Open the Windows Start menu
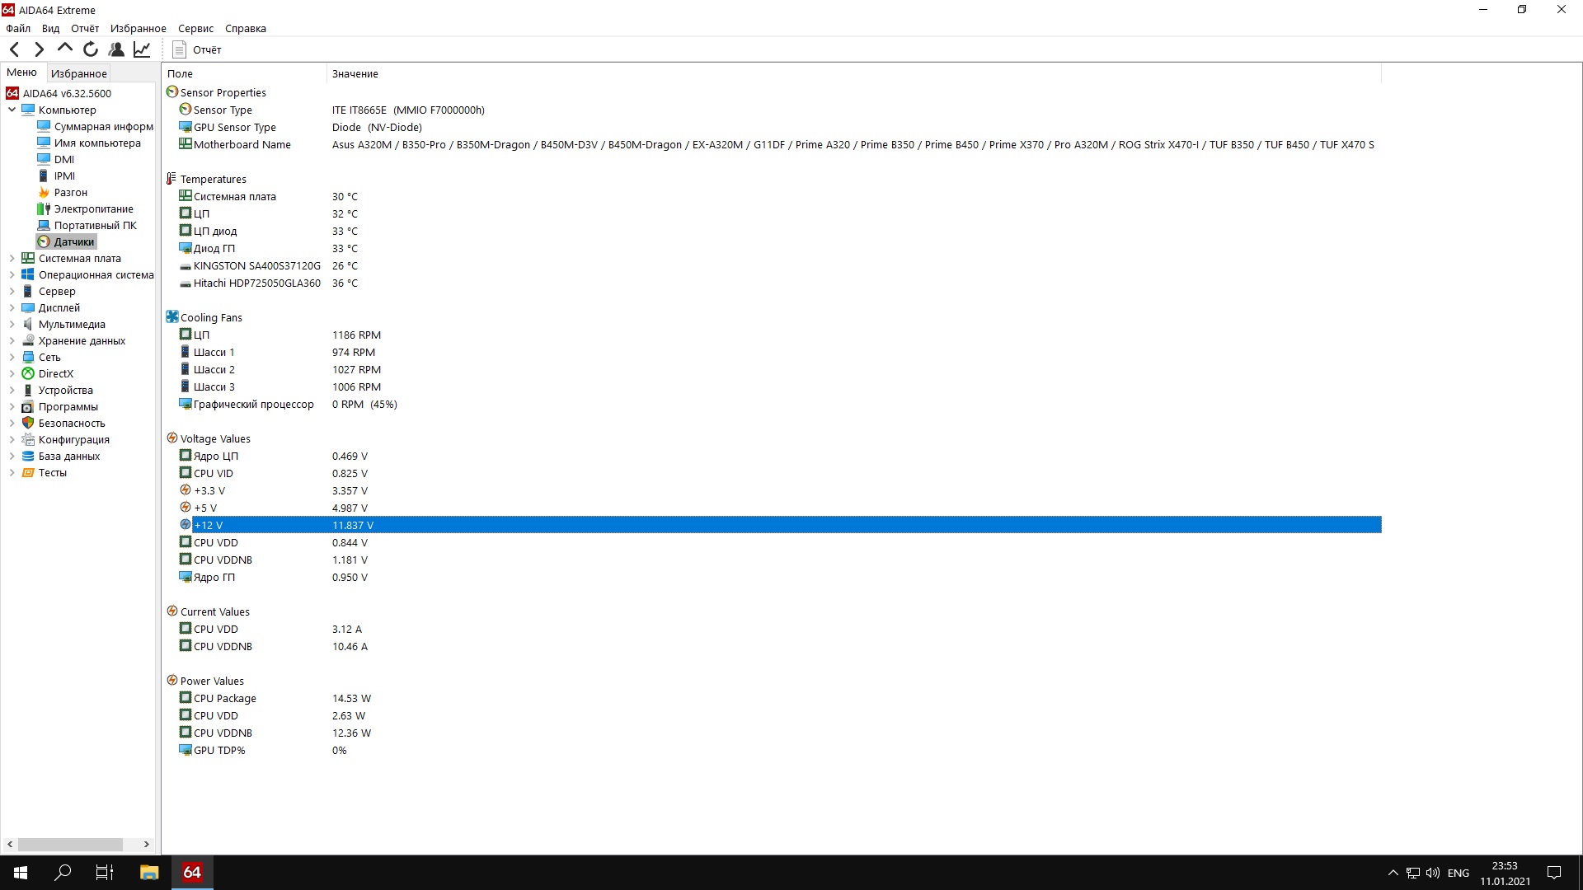The width and height of the screenshot is (1583, 890). pyautogui.click(x=21, y=873)
